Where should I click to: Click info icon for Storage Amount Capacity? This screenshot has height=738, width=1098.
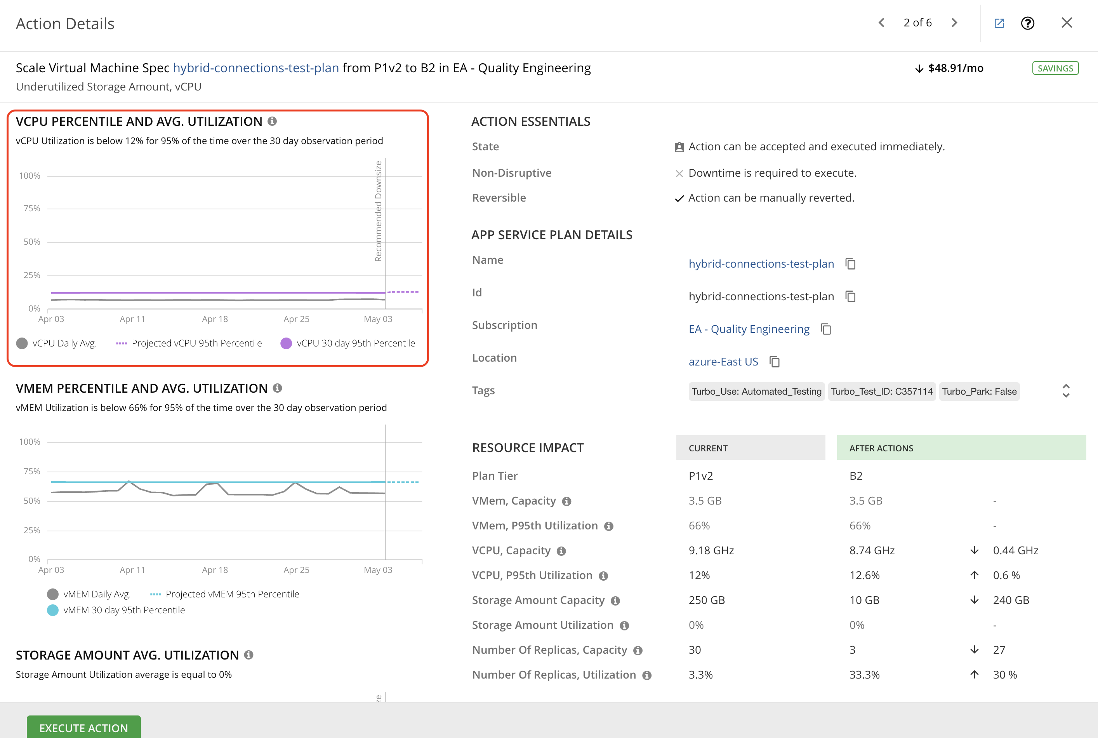615,601
